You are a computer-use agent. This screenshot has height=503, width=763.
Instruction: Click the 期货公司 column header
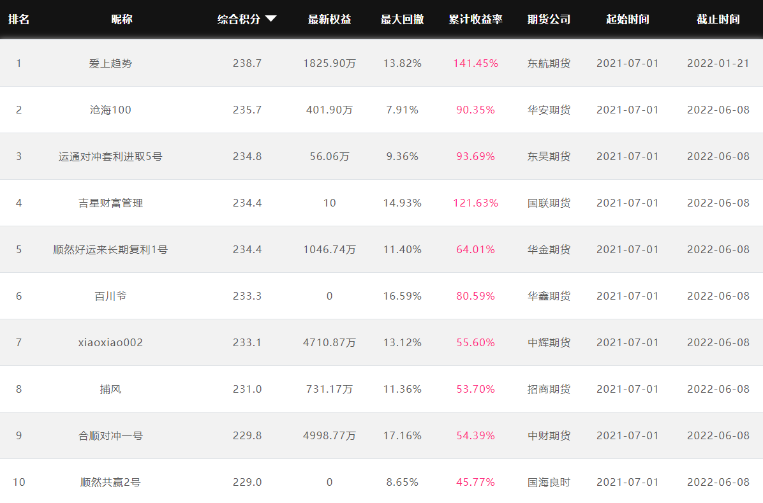[549, 20]
